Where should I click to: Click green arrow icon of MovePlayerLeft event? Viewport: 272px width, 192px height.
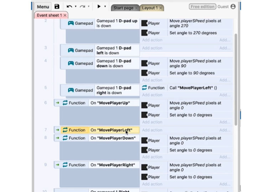(57, 130)
